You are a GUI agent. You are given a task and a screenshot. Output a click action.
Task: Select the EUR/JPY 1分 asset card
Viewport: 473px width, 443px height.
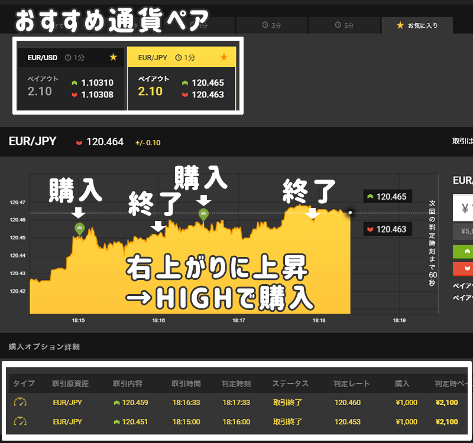coord(182,79)
